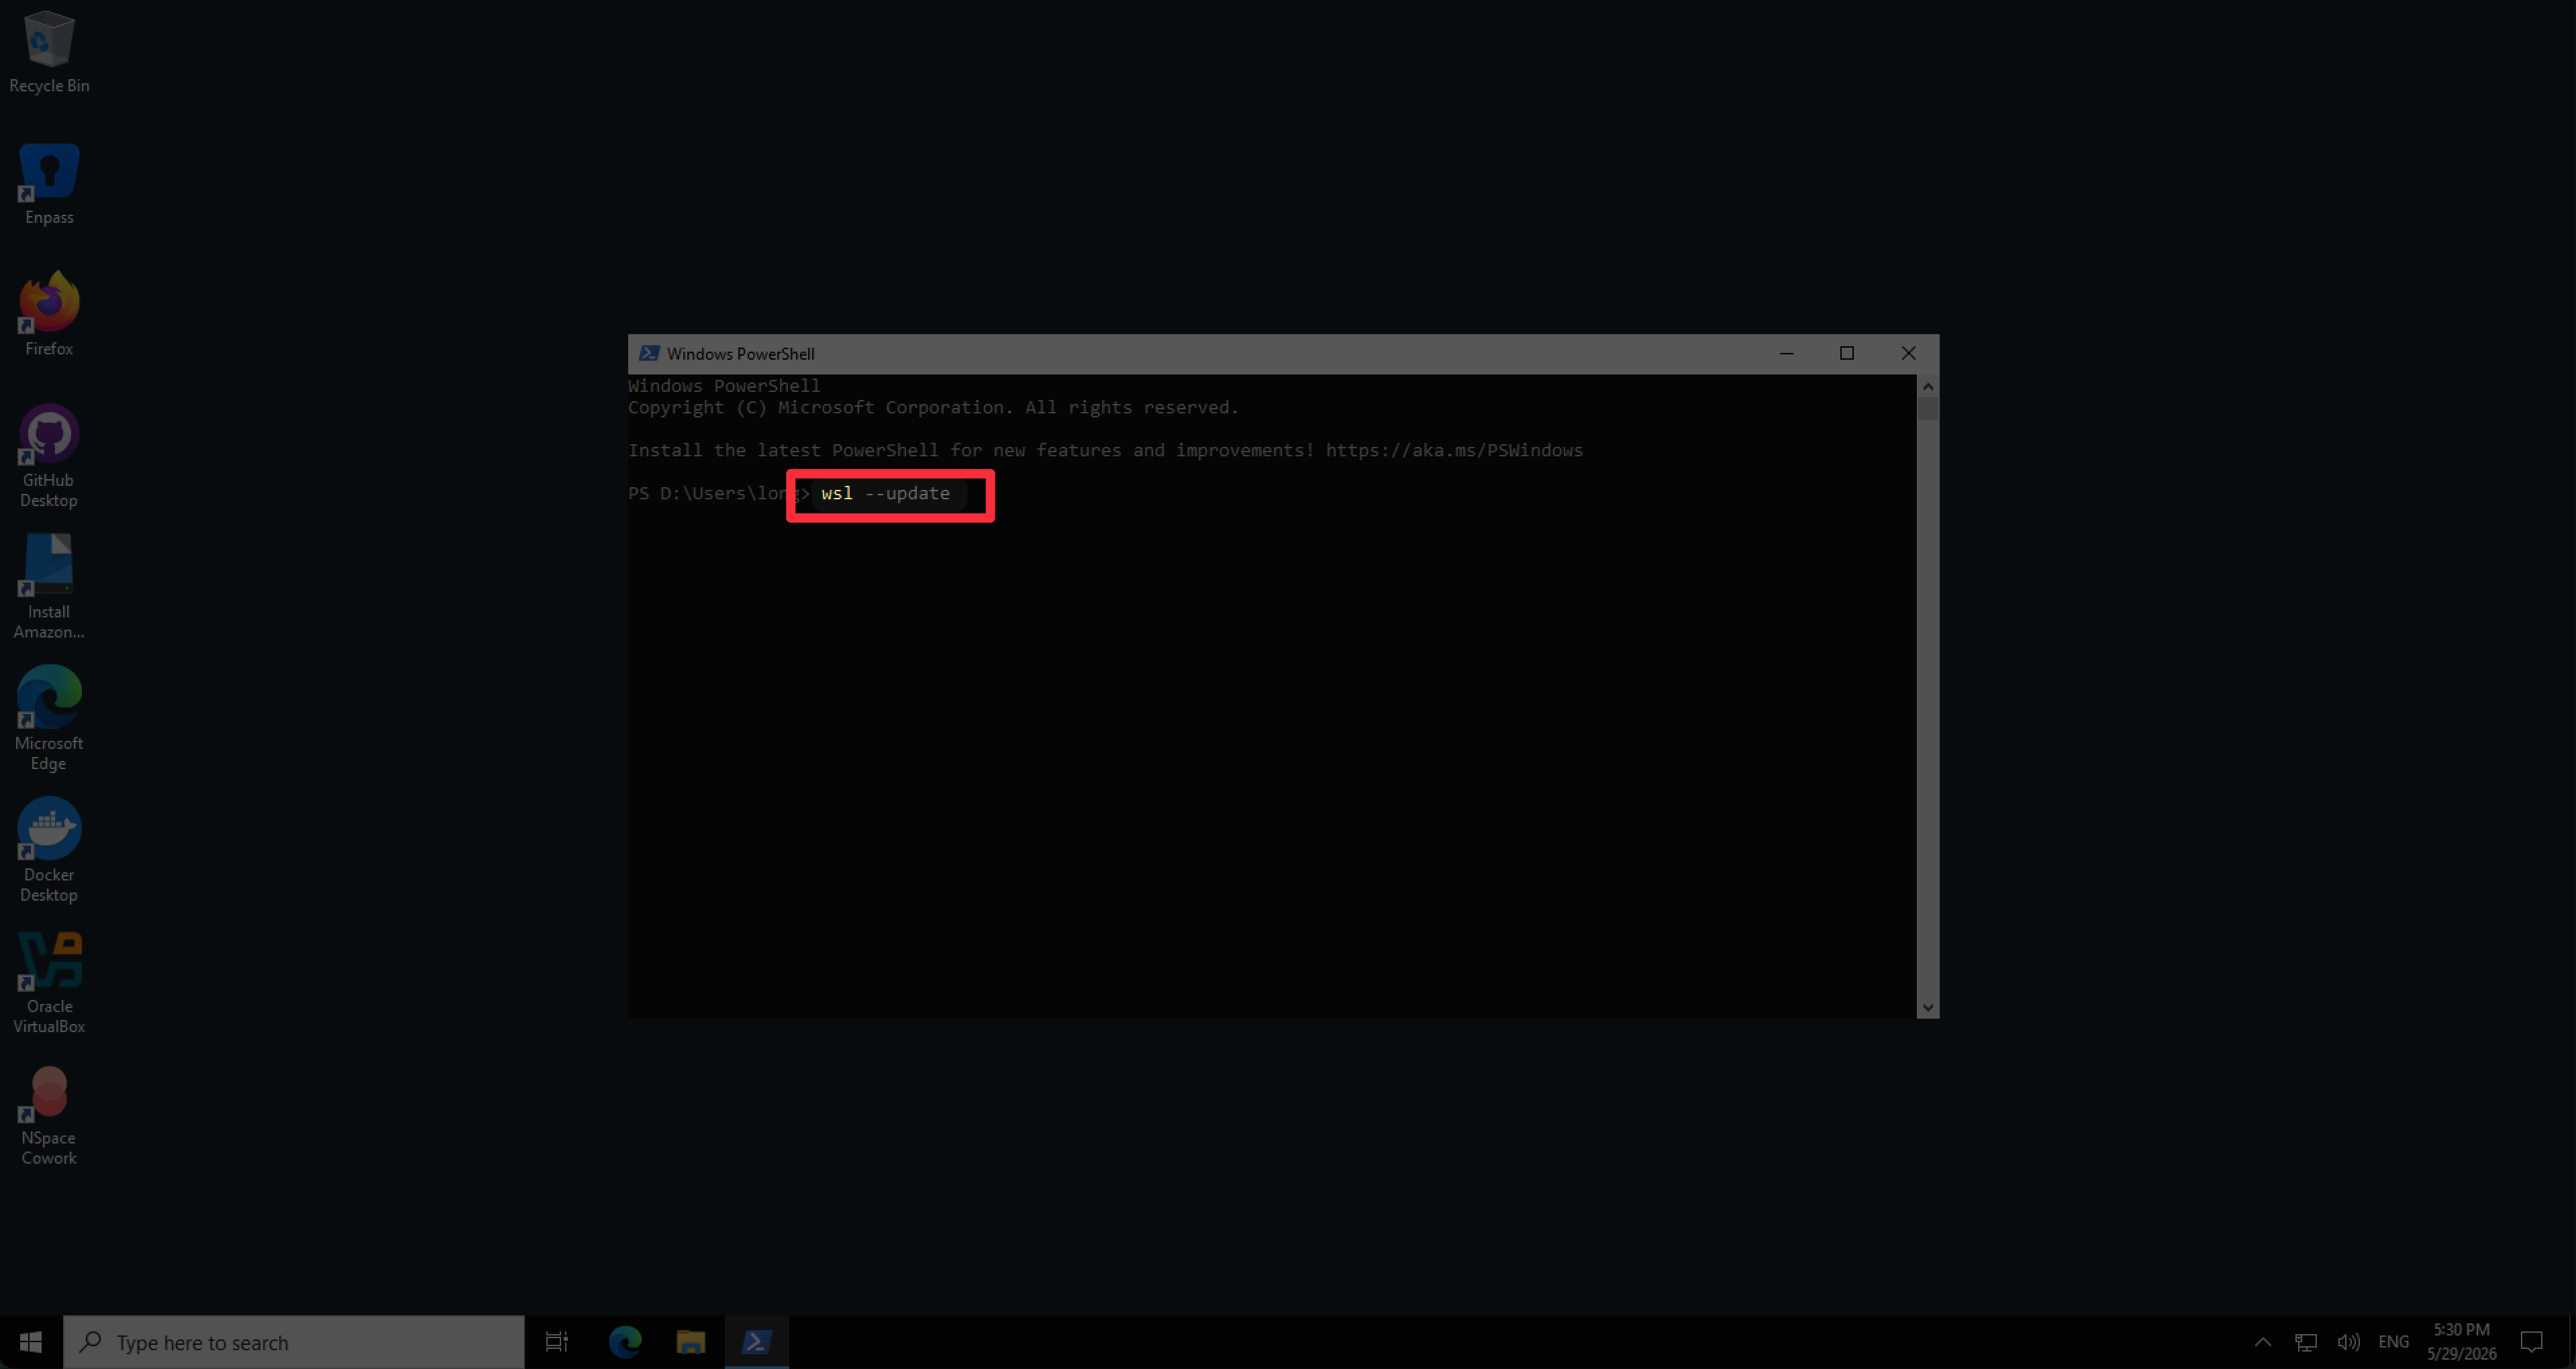Screen dimensions: 2576x1369
Task: Open the network status tray icon
Action: coord(2306,1342)
